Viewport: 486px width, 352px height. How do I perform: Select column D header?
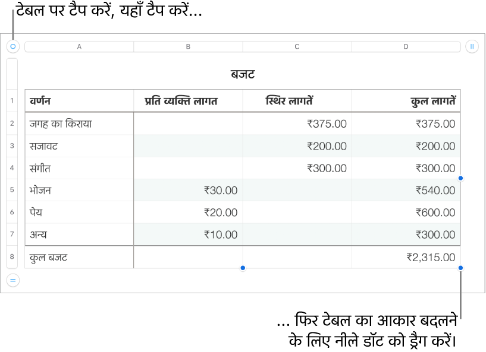click(x=406, y=47)
